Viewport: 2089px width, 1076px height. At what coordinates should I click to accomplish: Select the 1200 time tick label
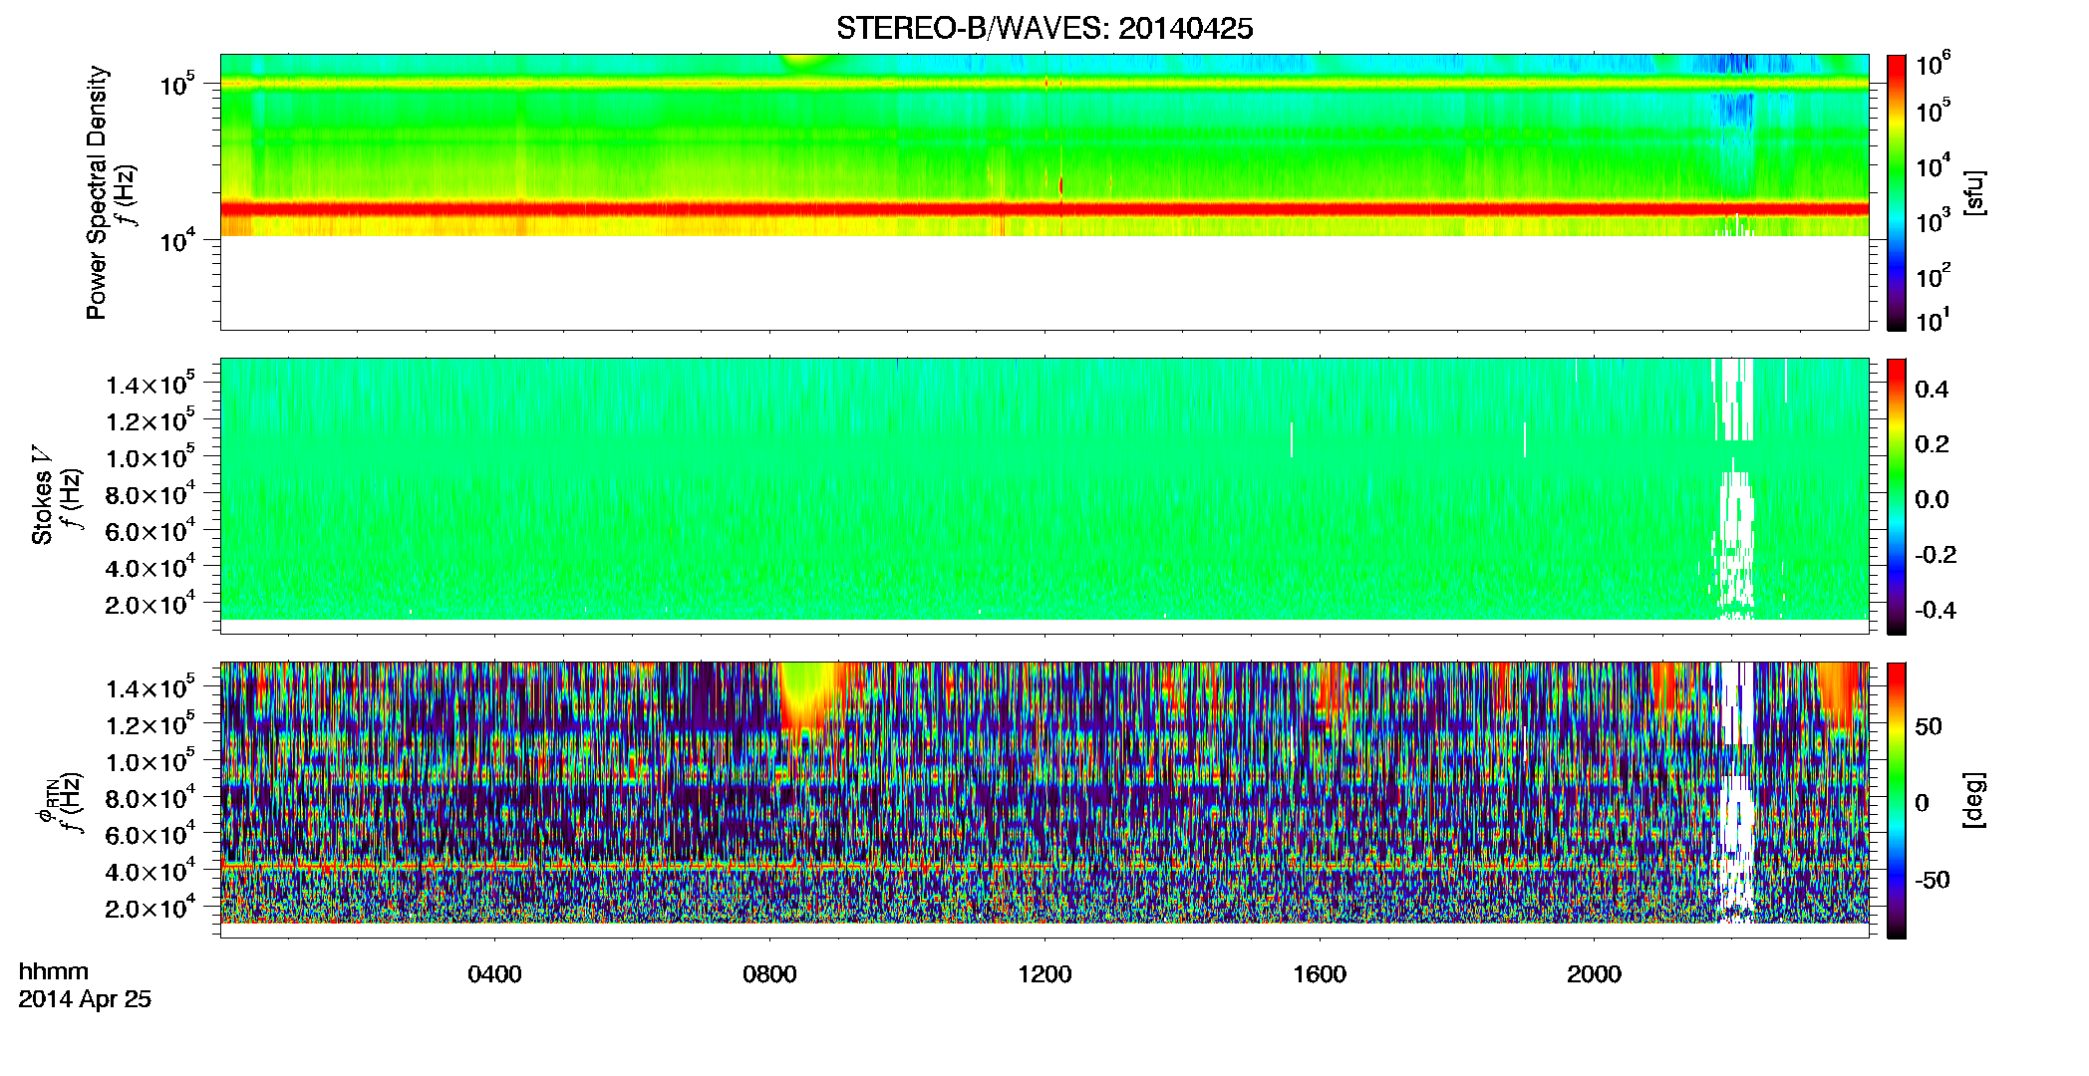1044,974
